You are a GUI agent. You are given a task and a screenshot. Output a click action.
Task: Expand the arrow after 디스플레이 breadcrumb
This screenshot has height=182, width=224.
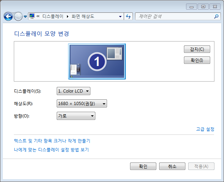tap(68, 16)
